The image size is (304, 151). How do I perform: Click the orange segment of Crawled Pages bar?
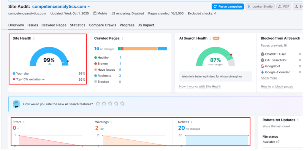click(x=140, y=48)
